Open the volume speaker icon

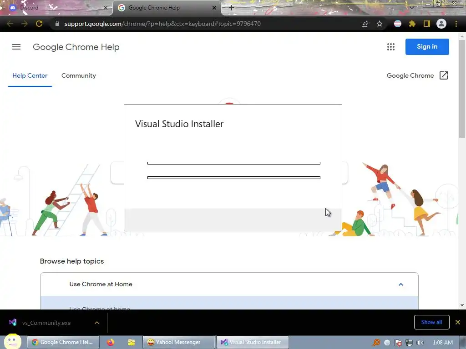click(x=420, y=343)
